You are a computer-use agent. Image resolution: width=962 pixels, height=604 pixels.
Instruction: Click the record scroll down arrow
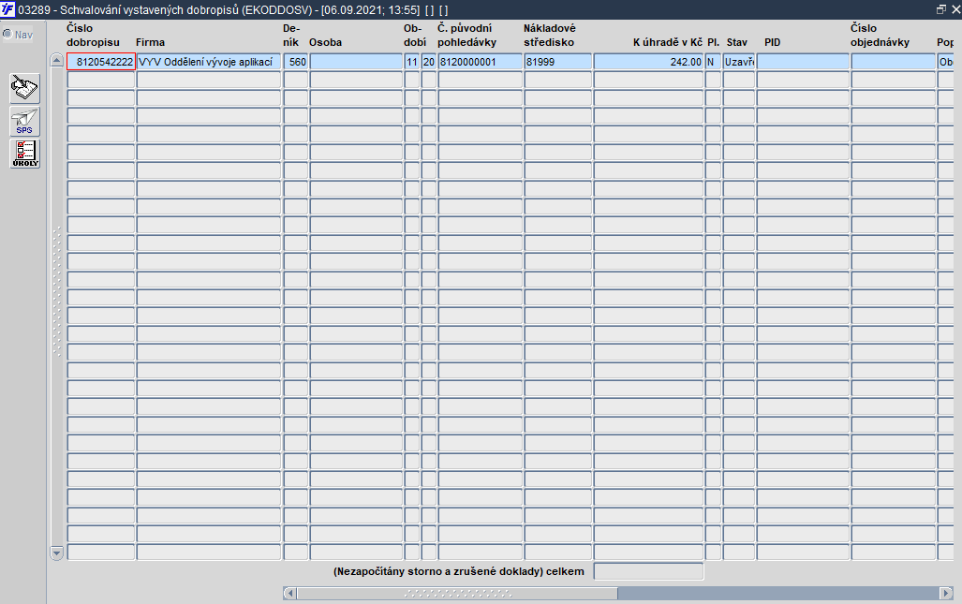56,552
